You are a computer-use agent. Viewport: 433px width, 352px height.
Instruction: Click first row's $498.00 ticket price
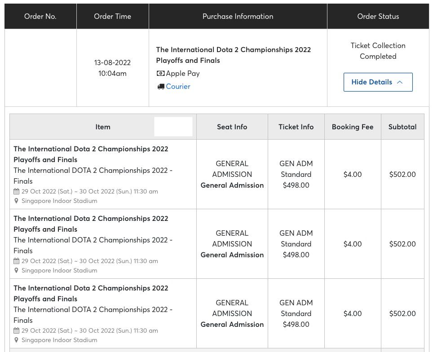[x=296, y=185]
